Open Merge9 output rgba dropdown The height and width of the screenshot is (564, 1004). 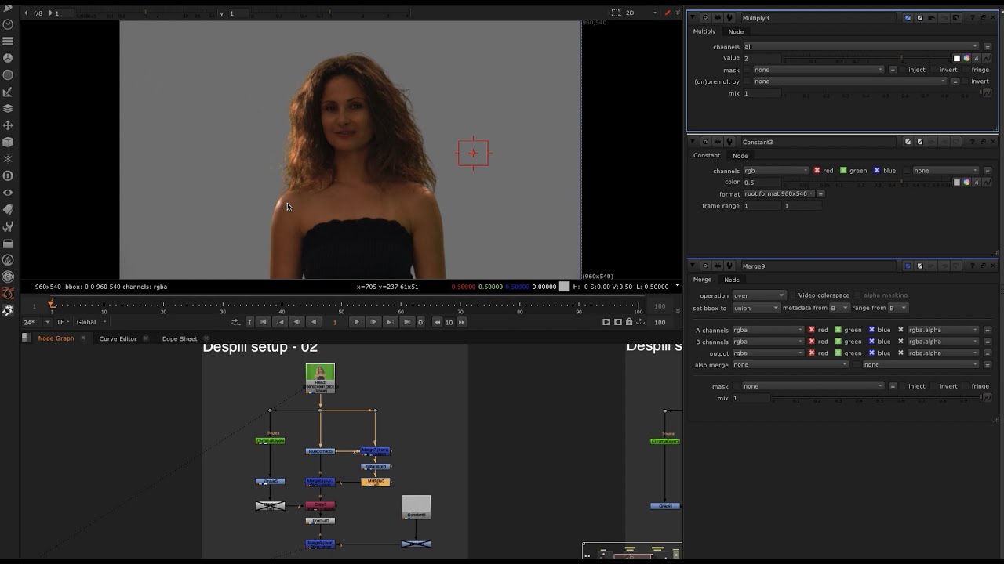pos(768,353)
